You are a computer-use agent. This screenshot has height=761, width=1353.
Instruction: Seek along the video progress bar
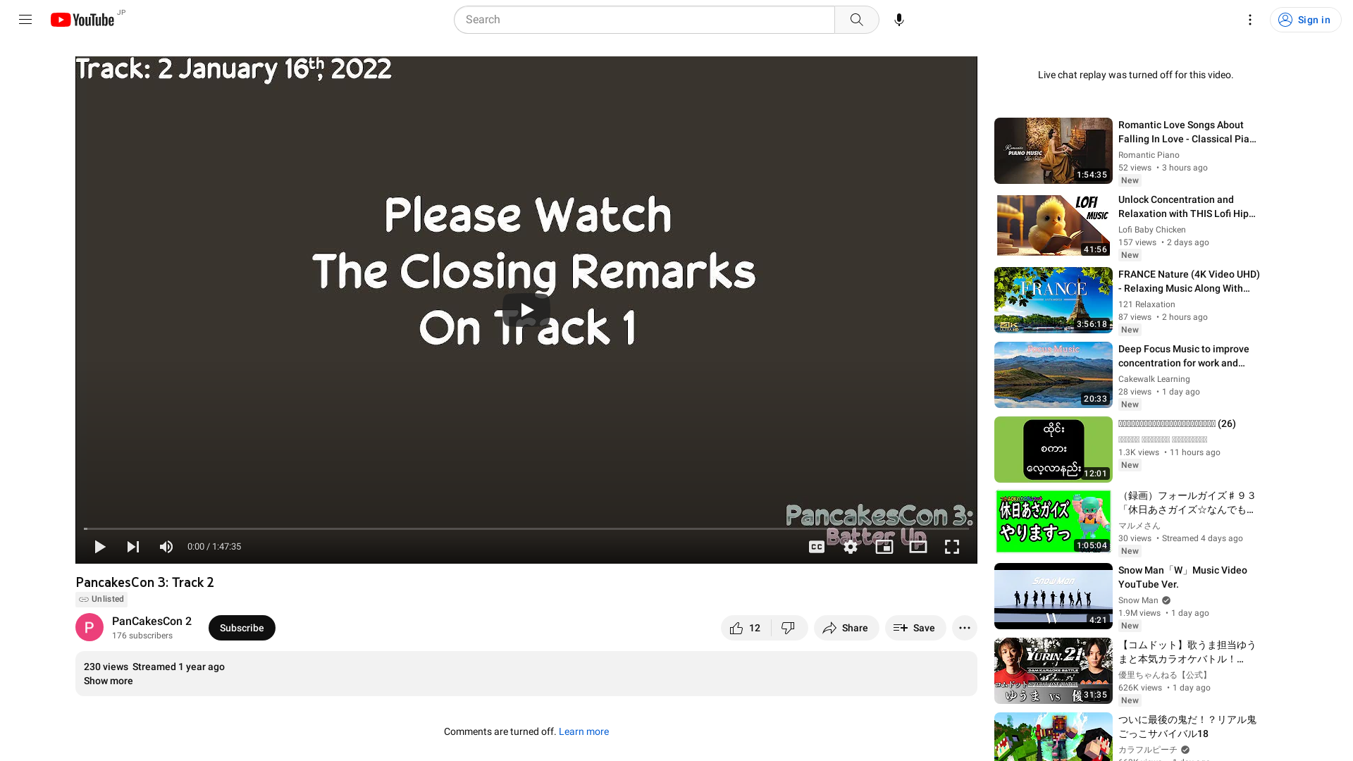[x=526, y=528]
